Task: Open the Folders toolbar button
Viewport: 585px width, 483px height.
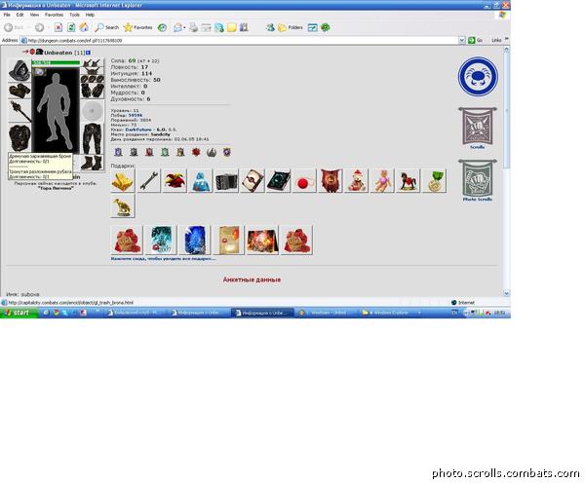Action: pyautogui.click(x=291, y=27)
